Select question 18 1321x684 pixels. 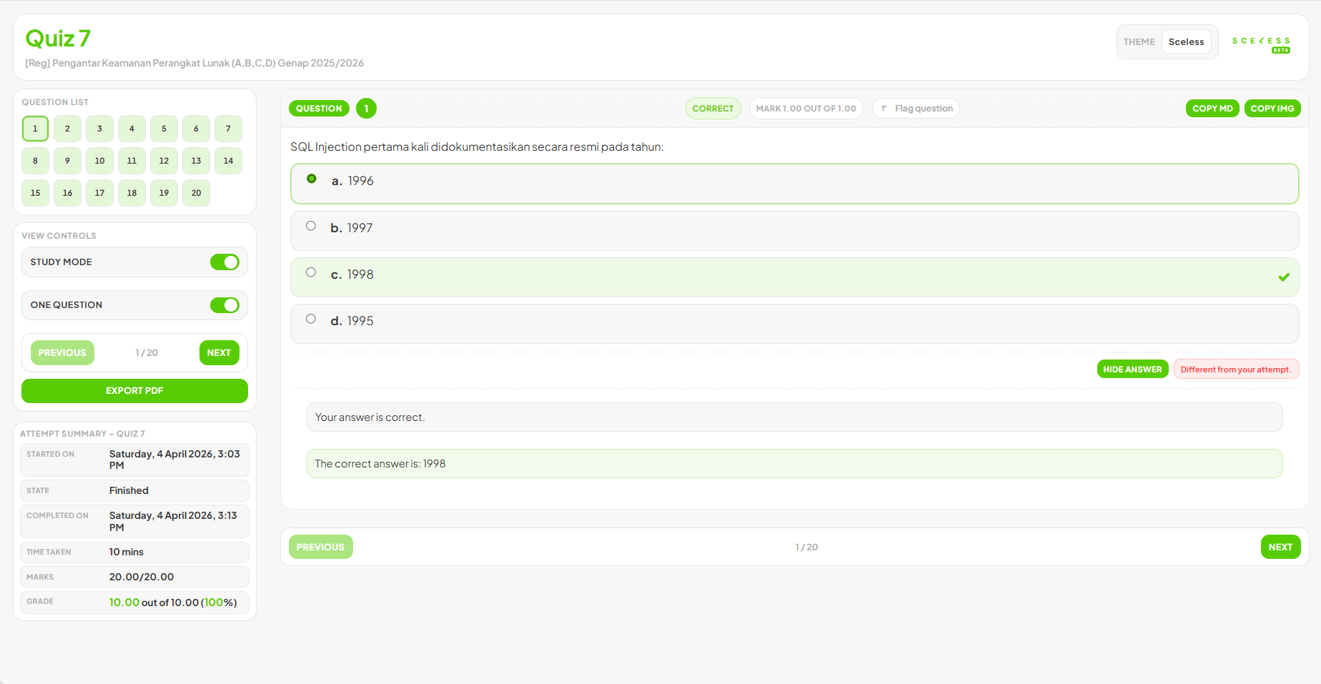[x=132, y=193]
